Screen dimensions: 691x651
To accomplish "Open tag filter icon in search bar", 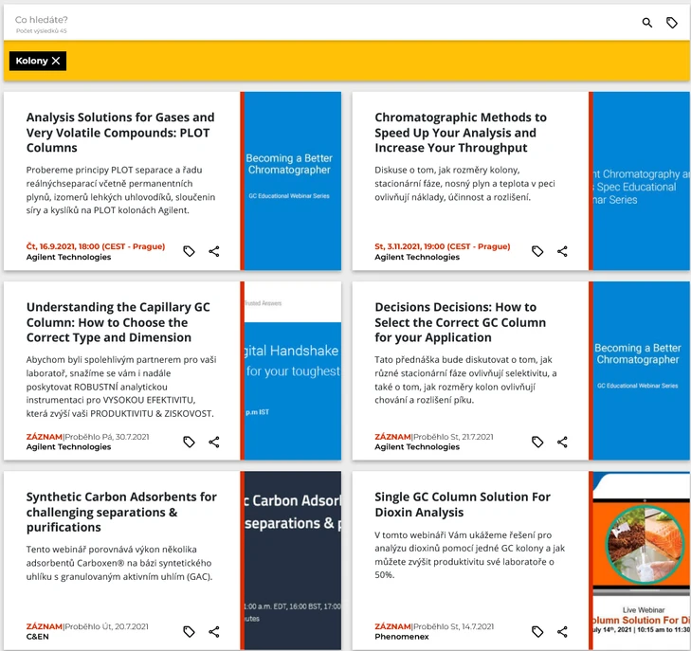I will click(x=672, y=23).
